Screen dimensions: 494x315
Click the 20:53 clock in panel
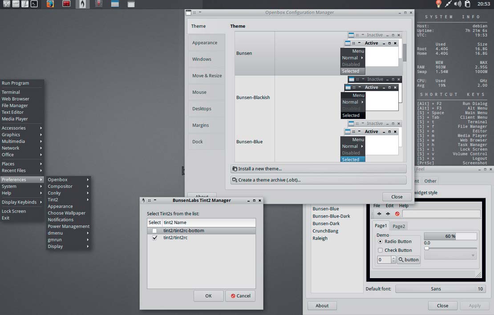[x=483, y=4]
